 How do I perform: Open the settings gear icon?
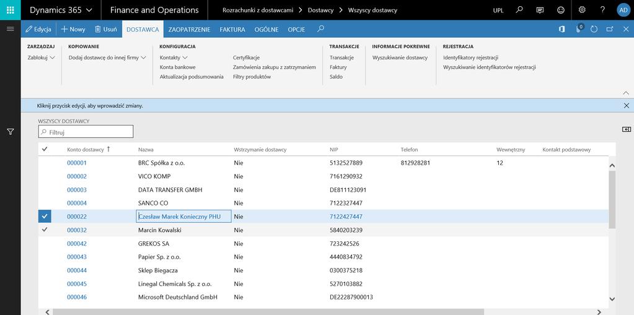point(582,10)
